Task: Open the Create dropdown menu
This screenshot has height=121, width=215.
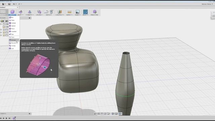Action: 12,15
